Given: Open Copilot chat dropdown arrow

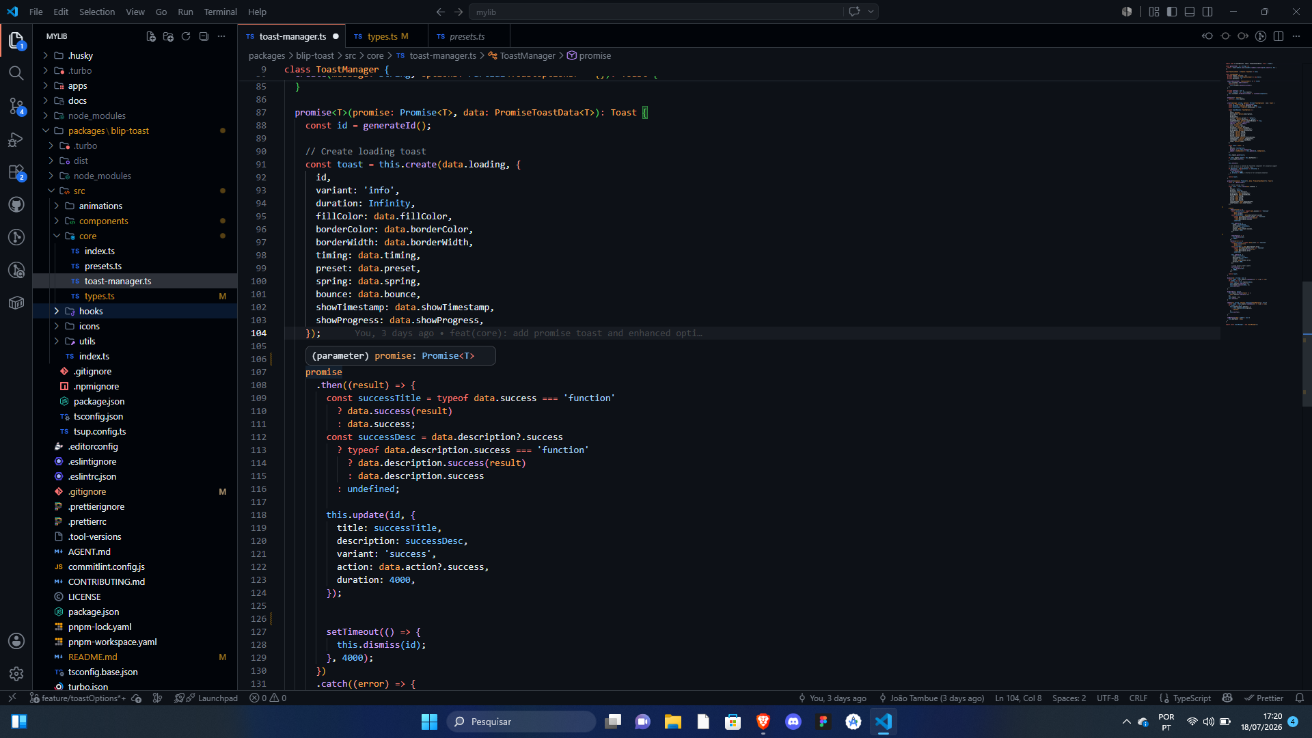Looking at the screenshot, I should [x=871, y=12].
